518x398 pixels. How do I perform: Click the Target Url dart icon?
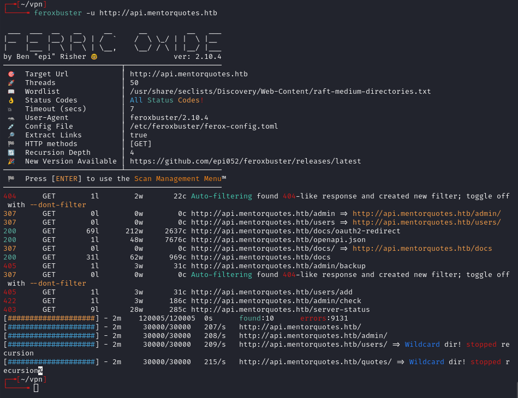pos(11,74)
